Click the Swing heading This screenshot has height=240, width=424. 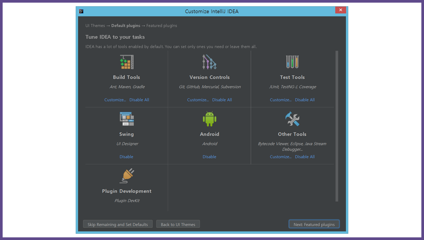pyautogui.click(x=126, y=134)
